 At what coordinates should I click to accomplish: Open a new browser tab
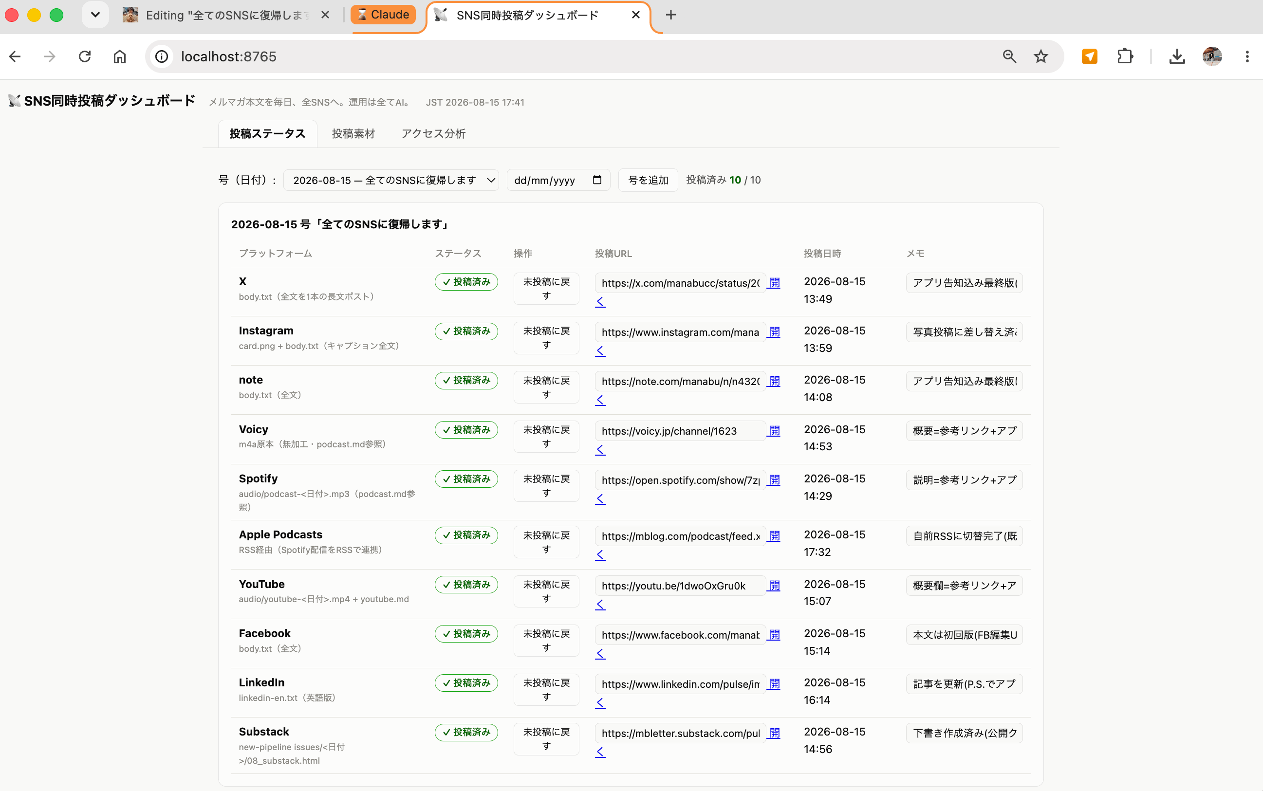pos(671,15)
